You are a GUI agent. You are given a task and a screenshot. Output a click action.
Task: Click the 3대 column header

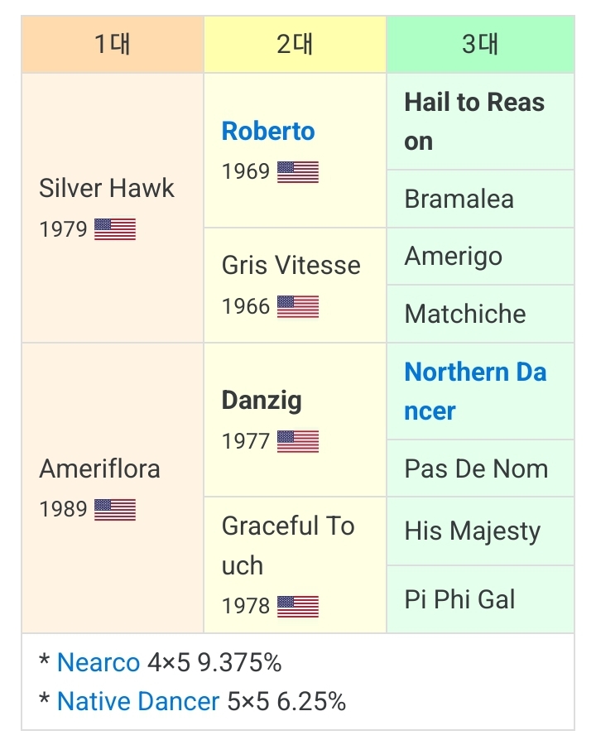point(480,44)
